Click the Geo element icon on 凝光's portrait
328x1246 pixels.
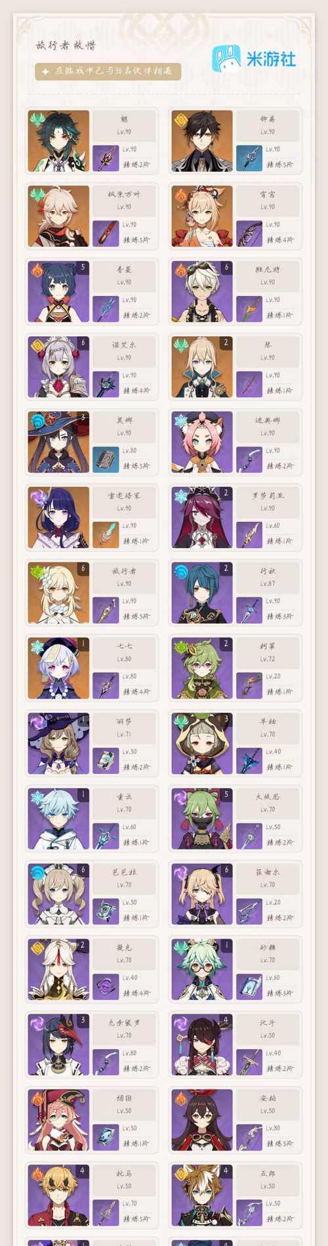pos(37,949)
